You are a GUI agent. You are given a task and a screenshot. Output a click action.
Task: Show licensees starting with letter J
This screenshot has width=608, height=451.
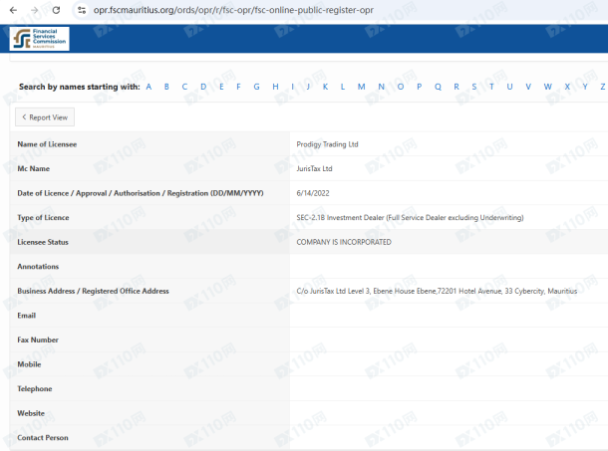(x=309, y=87)
